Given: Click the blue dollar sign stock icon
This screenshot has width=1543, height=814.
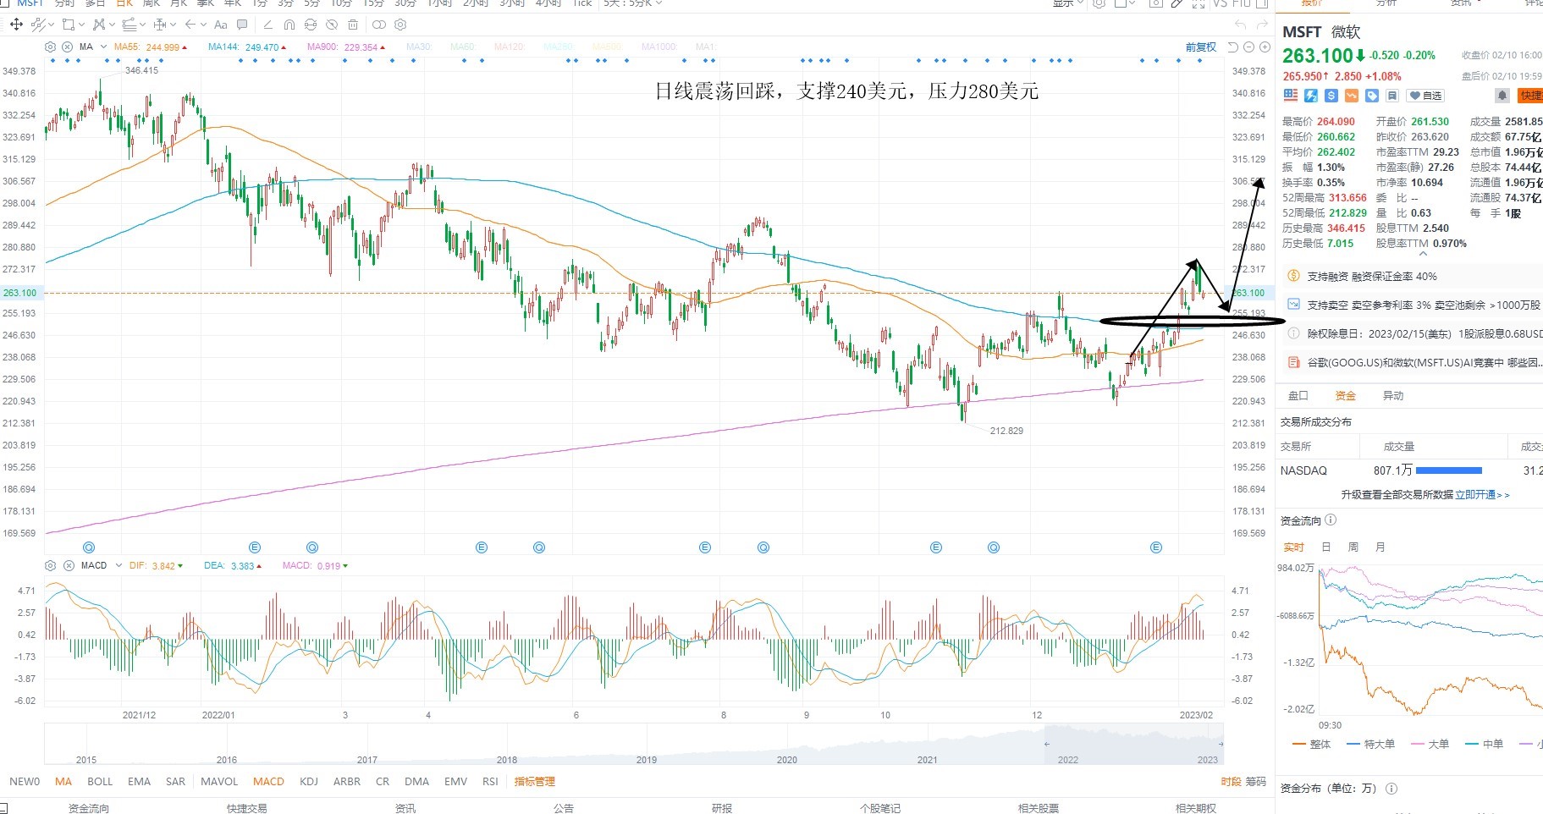Looking at the screenshot, I should point(1331,96).
